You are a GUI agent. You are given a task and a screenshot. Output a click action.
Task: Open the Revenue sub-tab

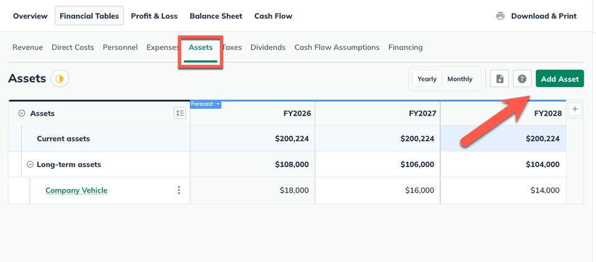click(28, 48)
